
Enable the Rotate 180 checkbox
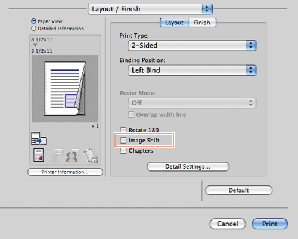click(123, 130)
